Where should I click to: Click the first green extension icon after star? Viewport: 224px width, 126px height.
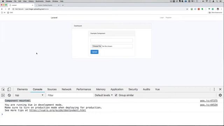pos(192,9)
